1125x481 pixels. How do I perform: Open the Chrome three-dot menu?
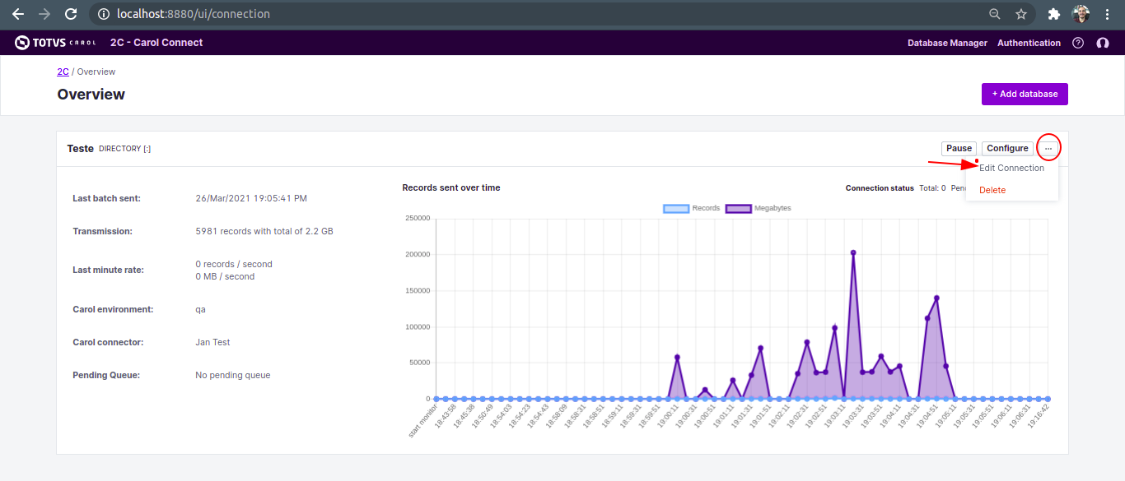1108,14
